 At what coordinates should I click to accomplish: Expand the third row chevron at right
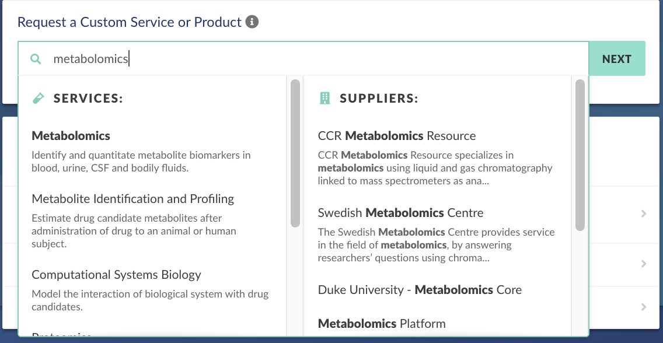tap(644, 307)
